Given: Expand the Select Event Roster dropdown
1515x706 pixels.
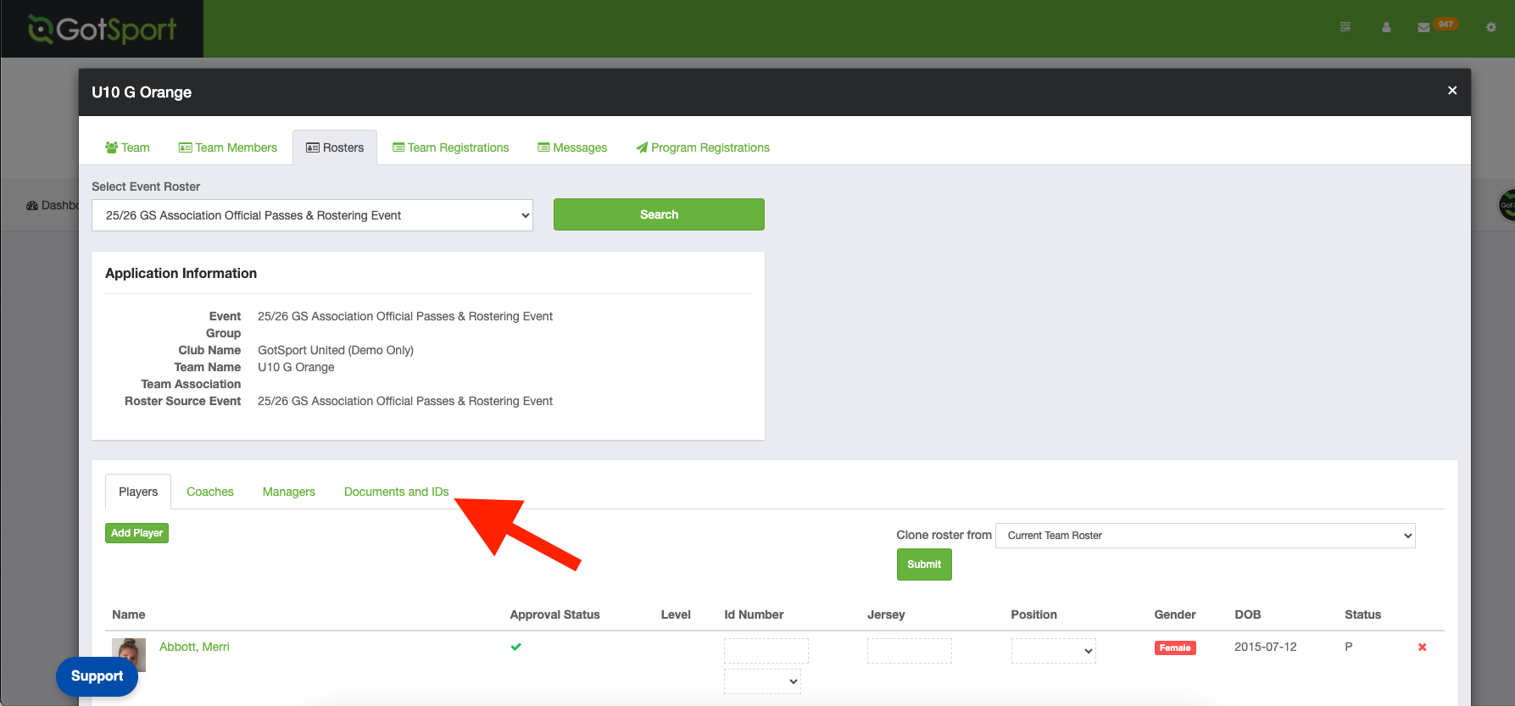Looking at the screenshot, I should (x=312, y=215).
